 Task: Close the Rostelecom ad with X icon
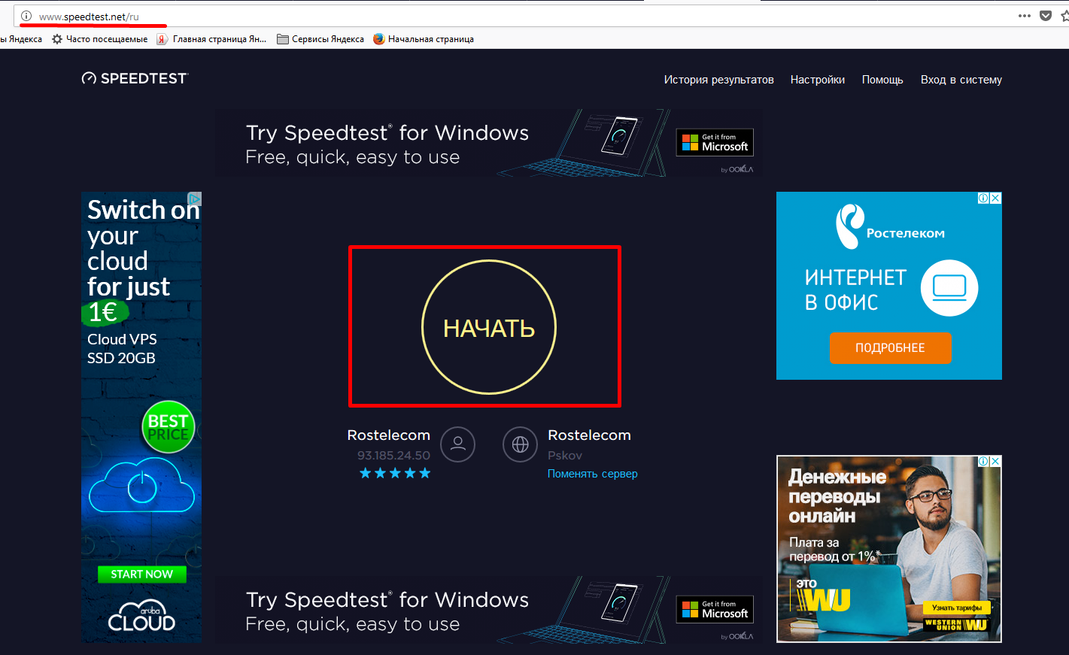pos(995,199)
